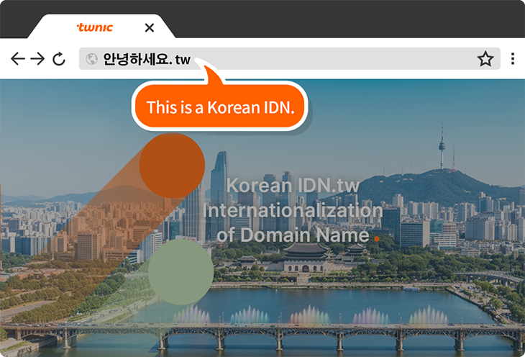Click the empty tab strip area
The height and width of the screenshot is (357, 525).
click(x=345, y=22)
